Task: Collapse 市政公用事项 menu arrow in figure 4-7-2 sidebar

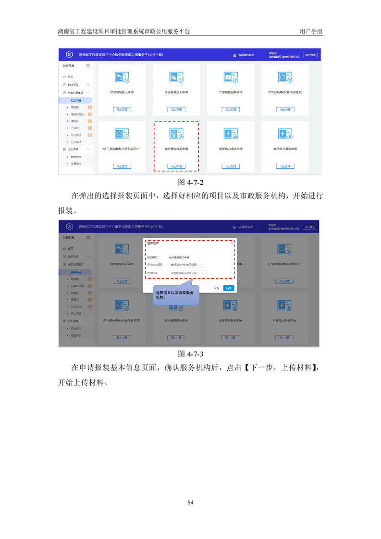Action: coord(88,93)
